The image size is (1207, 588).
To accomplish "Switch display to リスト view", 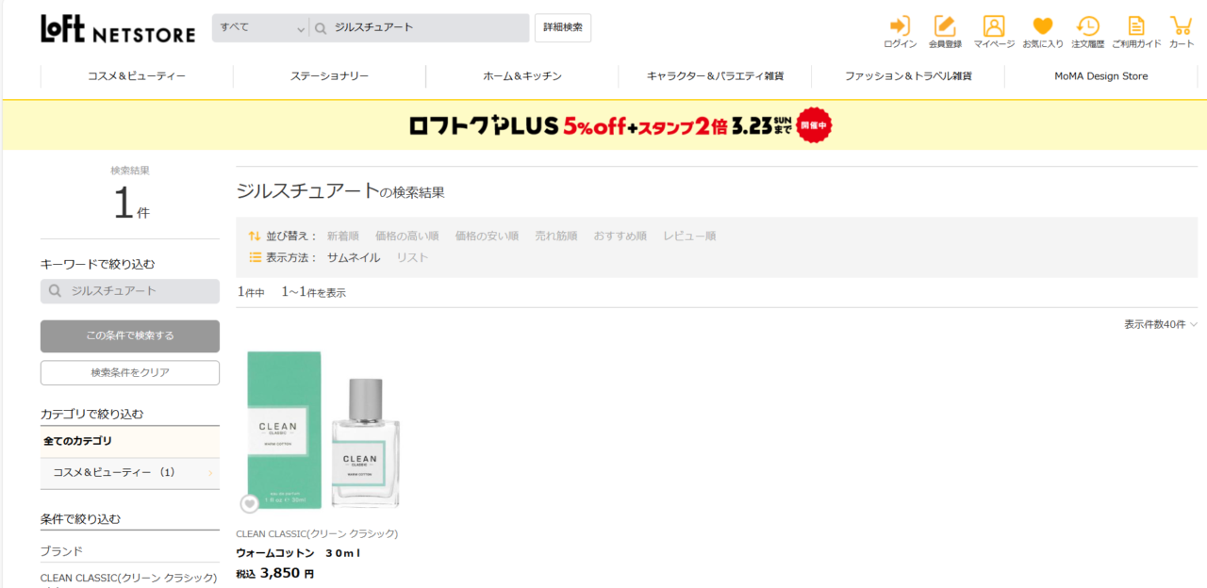I will click(412, 258).
